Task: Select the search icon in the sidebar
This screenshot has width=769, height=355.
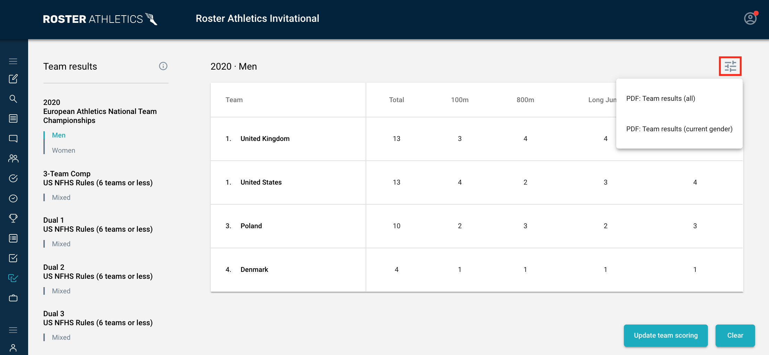Action: point(13,99)
